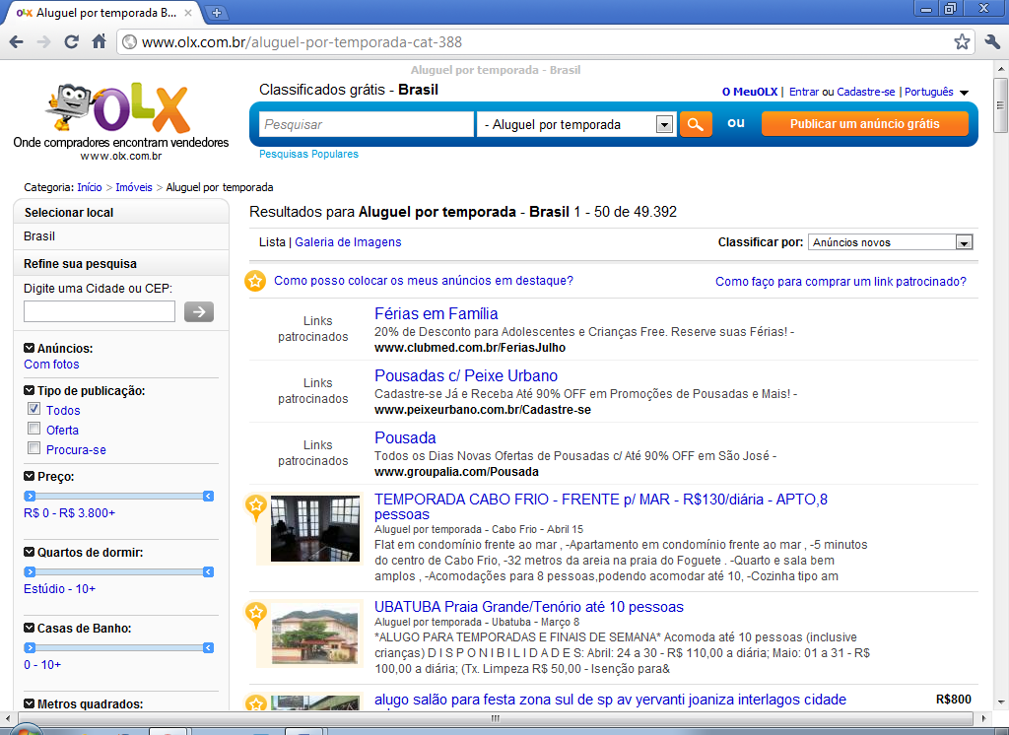This screenshot has width=1009, height=735.
Task: Check the Procura-se checkbox
Action: pyautogui.click(x=34, y=448)
